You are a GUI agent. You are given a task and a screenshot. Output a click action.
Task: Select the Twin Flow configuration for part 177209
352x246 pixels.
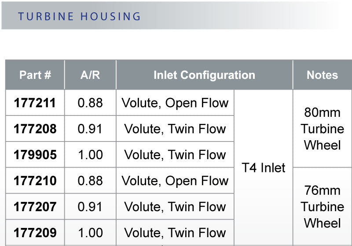pos(175,233)
